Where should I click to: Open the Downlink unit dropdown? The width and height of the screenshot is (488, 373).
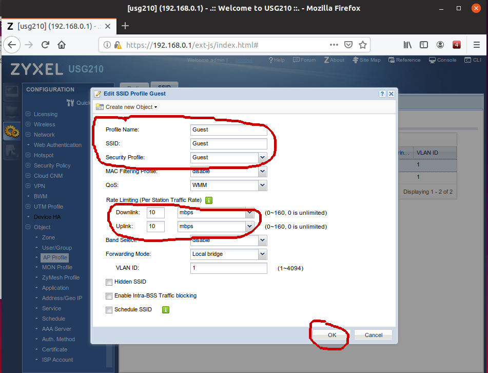(x=249, y=213)
